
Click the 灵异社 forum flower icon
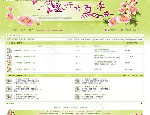[78, 97]
